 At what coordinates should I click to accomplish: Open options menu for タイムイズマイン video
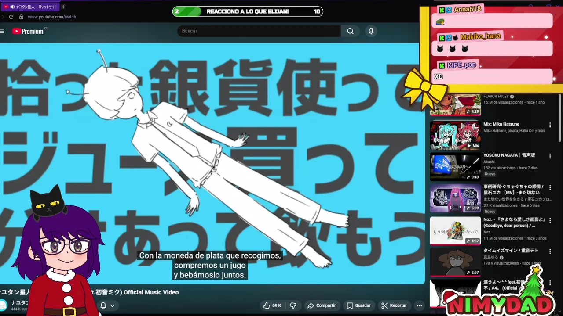pyautogui.click(x=550, y=251)
